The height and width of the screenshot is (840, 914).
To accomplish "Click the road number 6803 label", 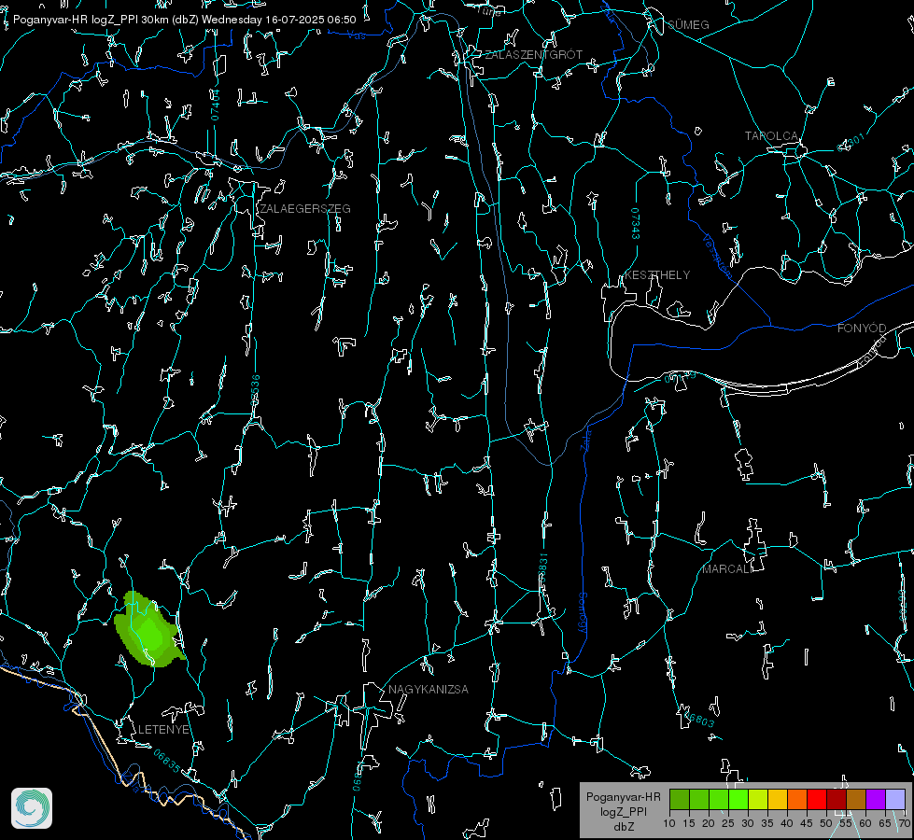I will [x=698, y=720].
